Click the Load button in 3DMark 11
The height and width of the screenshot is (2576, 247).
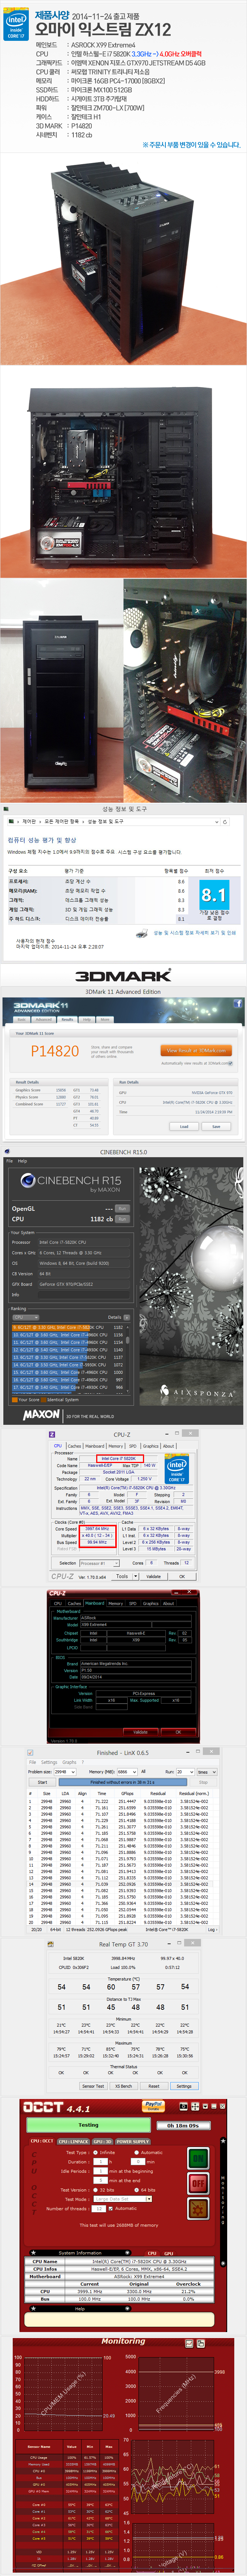point(184,1126)
